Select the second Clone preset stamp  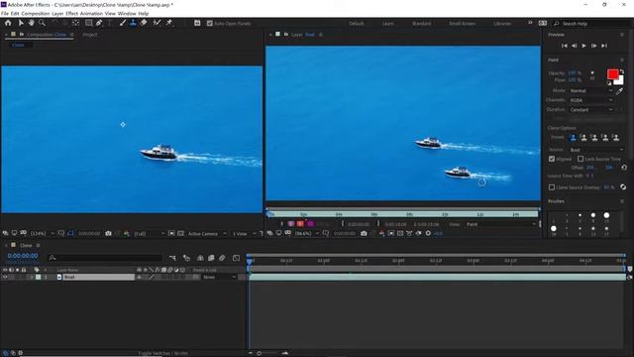(583, 138)
